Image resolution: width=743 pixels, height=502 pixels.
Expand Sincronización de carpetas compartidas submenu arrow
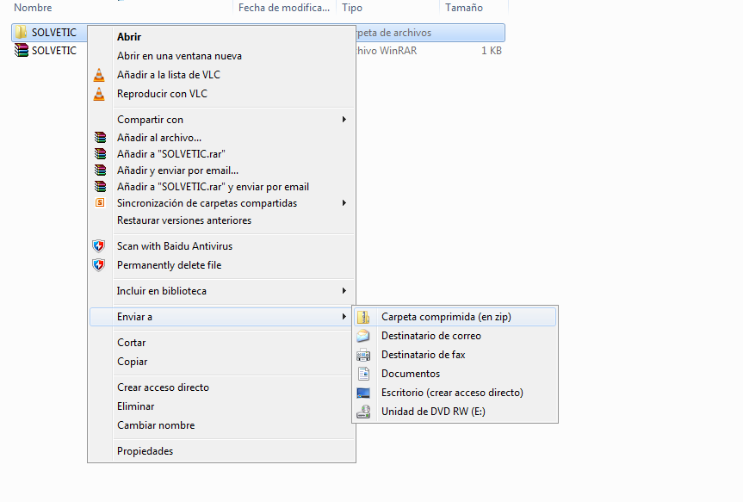344,203
